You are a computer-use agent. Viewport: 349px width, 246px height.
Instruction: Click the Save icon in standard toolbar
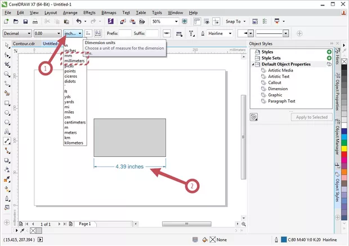26,21
